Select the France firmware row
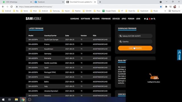The height and width of the screenshot is (102, 182). click(68, 44)
